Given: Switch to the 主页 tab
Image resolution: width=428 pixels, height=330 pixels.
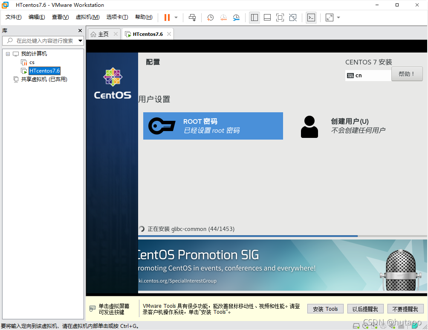Looking at the screenshot, I should tap(103, 34).
